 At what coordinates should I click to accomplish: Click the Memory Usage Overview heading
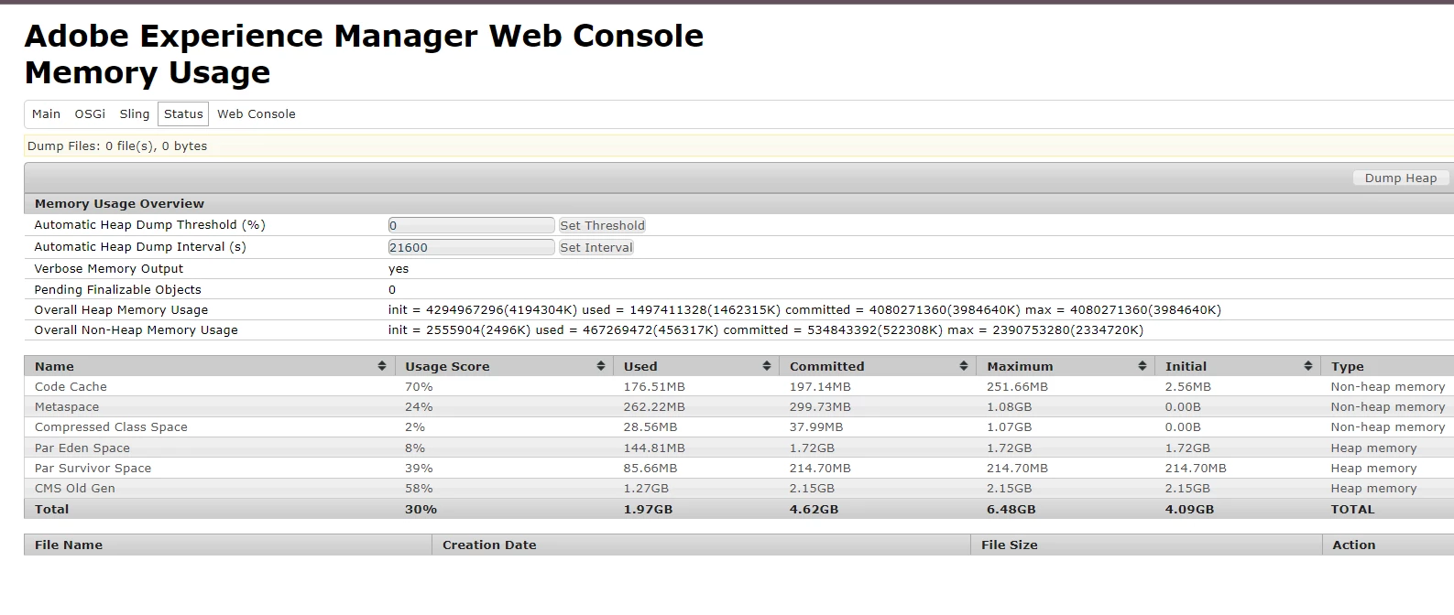119,204
